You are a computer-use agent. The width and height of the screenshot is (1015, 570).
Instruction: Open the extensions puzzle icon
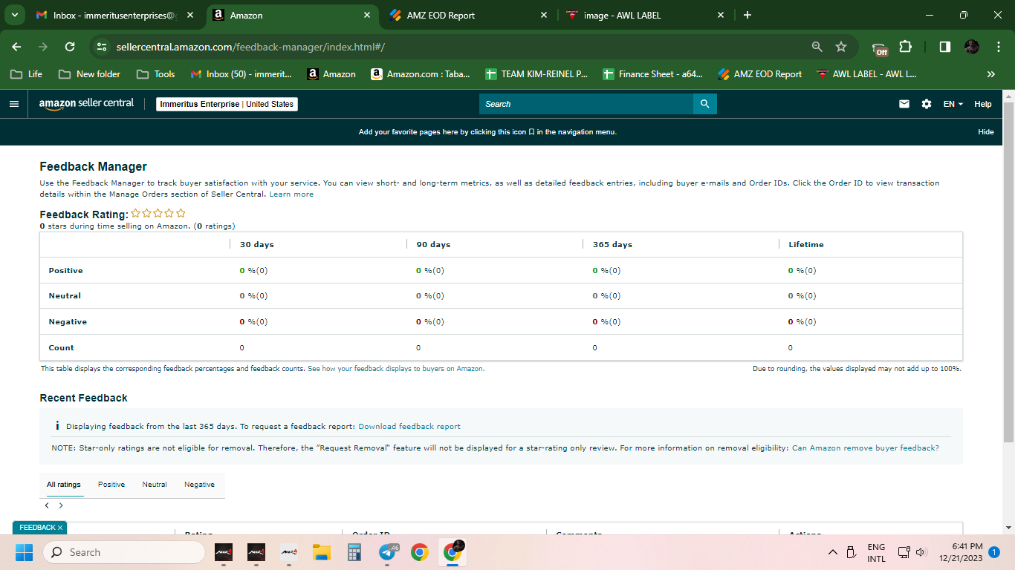pyautogui.click(x=905, y=47)
